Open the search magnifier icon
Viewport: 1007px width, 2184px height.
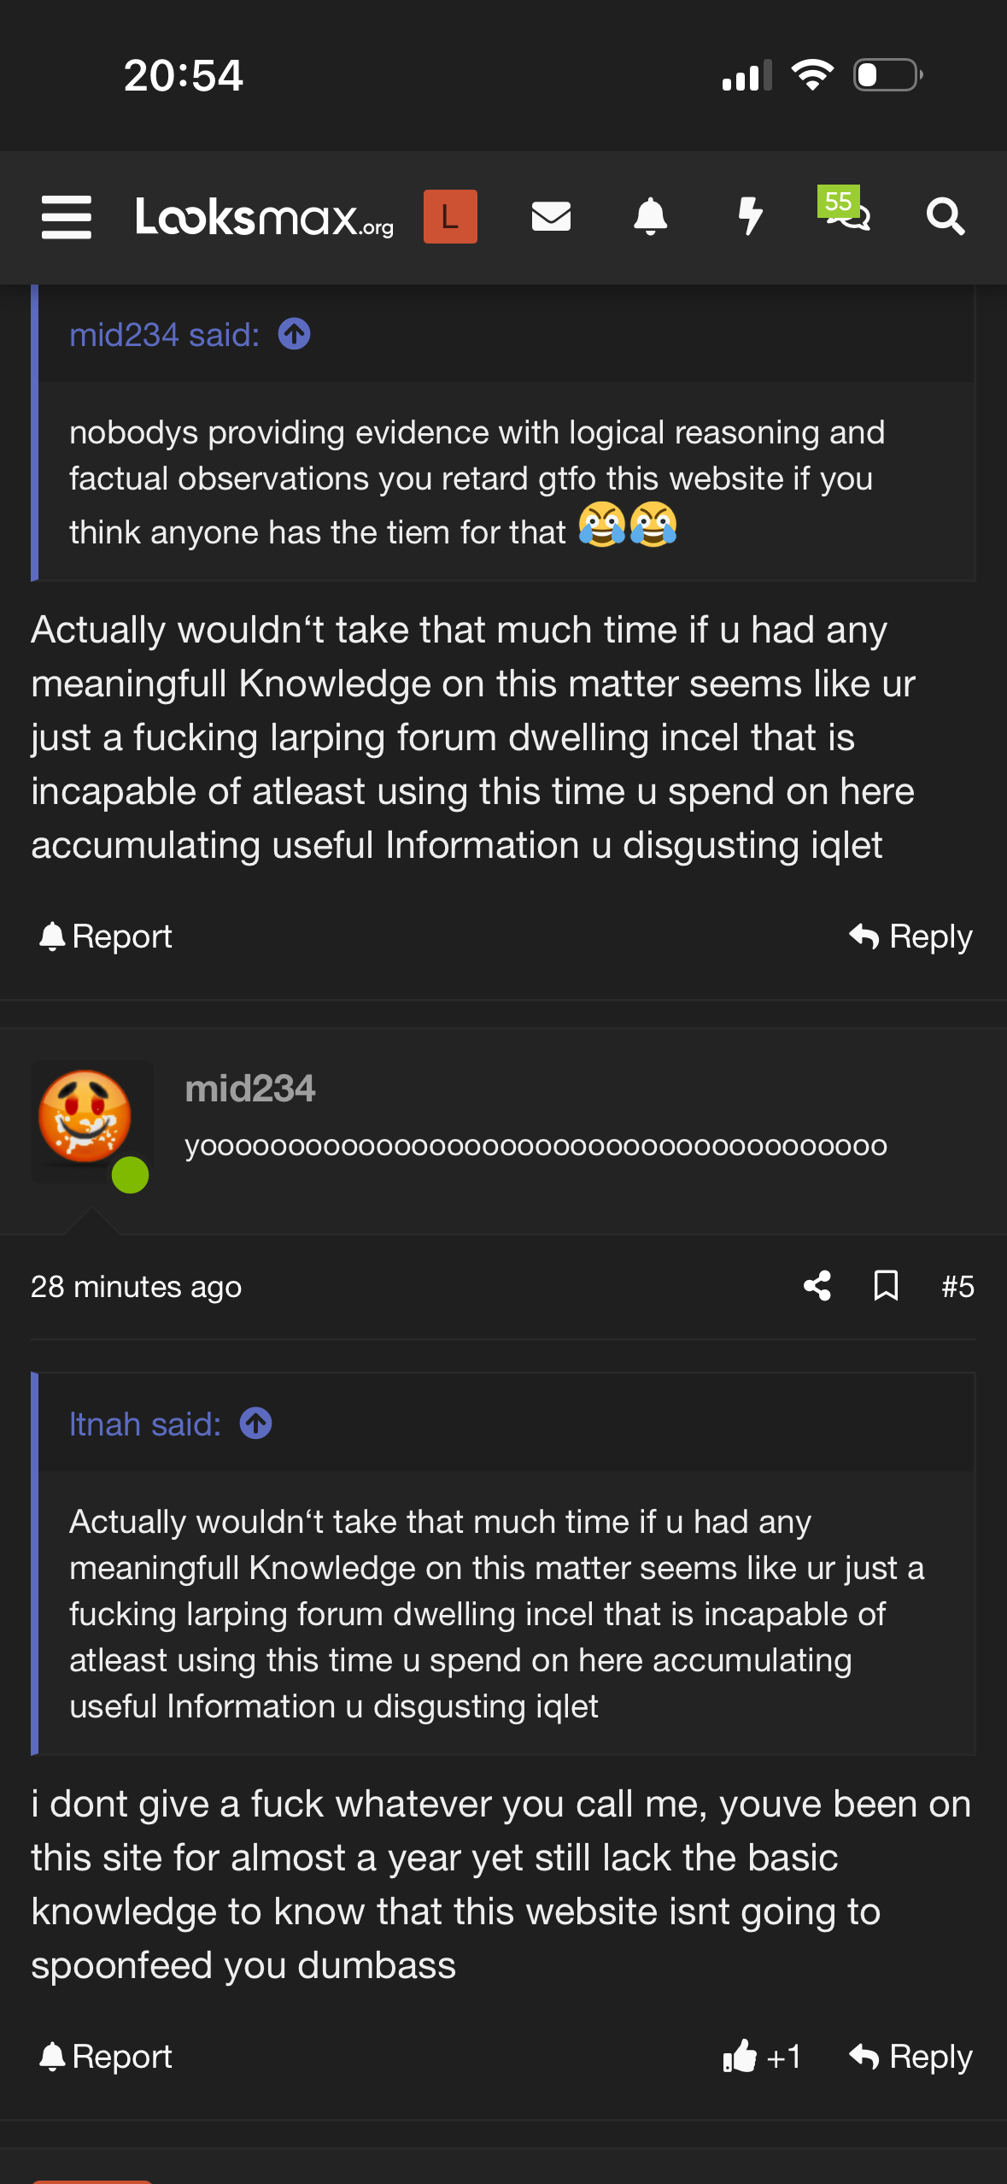[x=946, y=217]
